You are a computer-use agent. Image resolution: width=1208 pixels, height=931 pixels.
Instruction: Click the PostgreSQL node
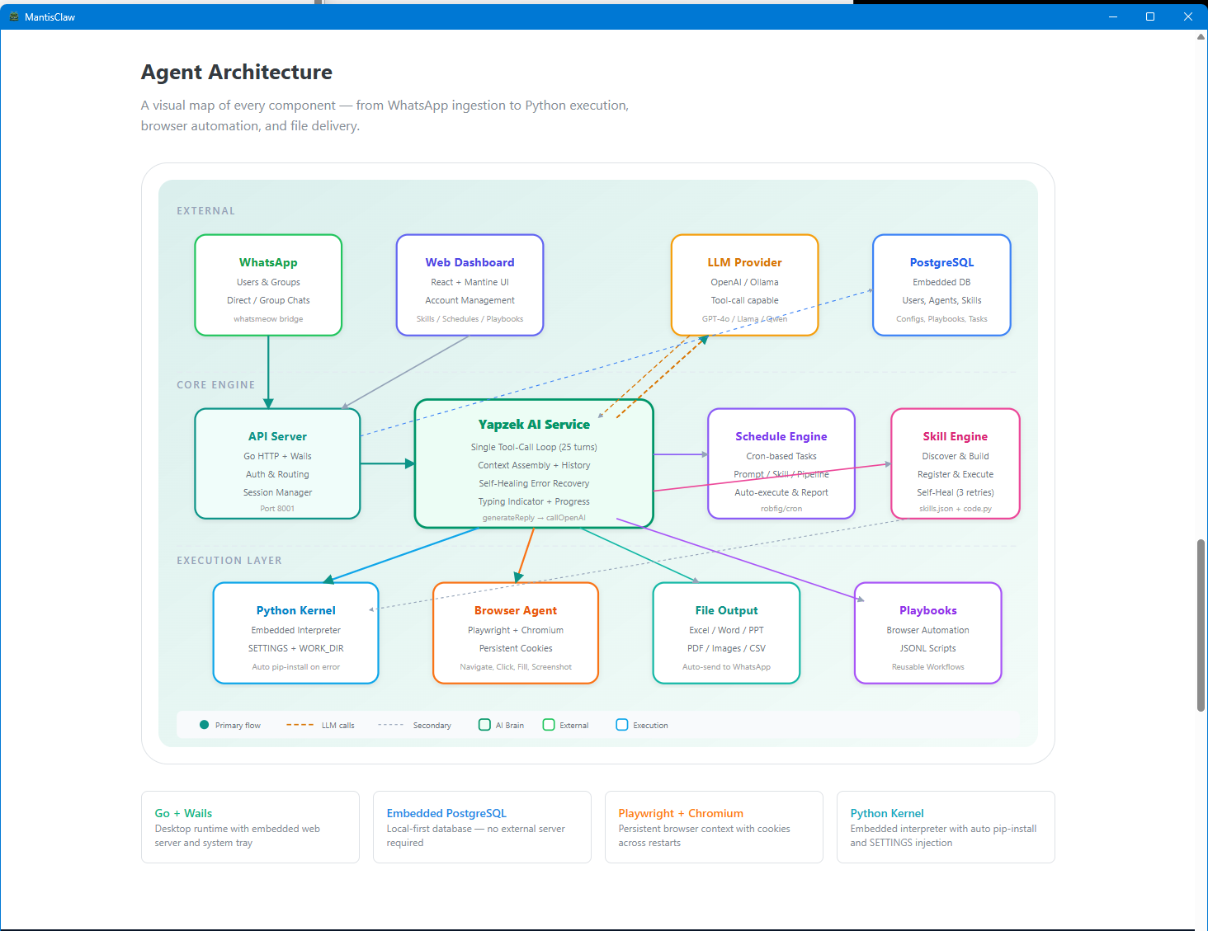coord(941,285)
